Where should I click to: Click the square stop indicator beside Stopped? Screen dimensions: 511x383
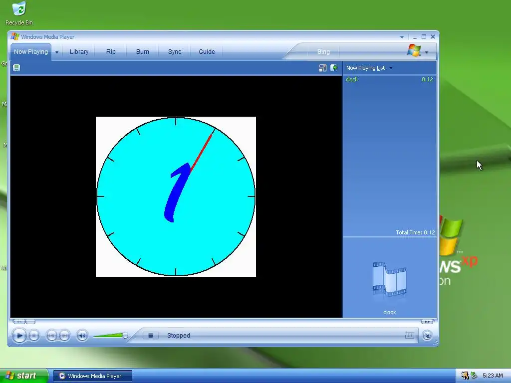pyautogui.click(x=151, y=336)
